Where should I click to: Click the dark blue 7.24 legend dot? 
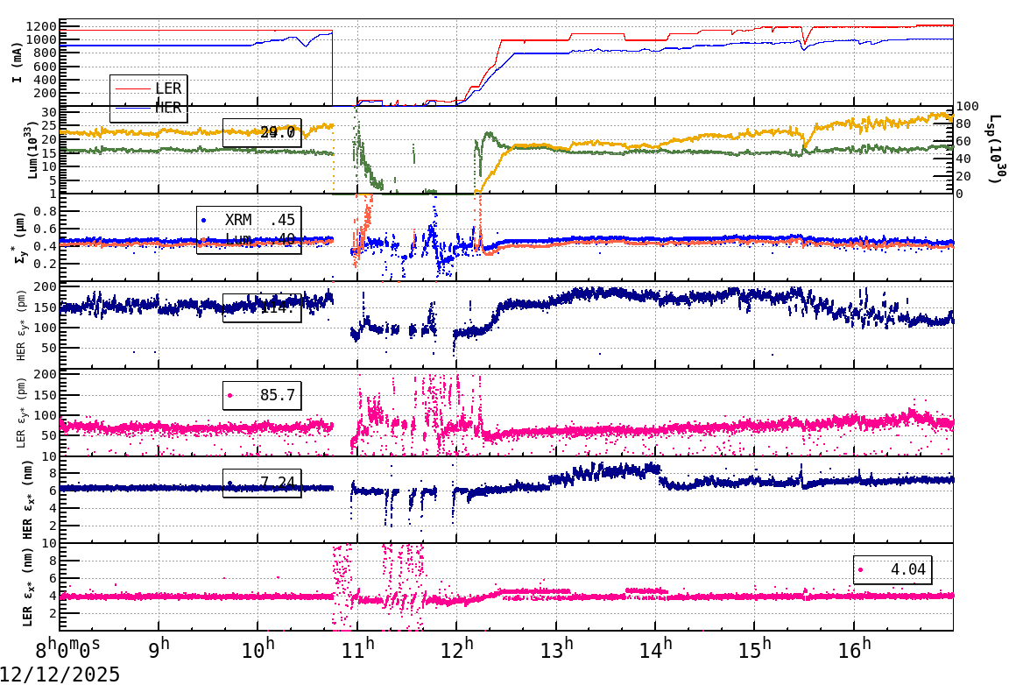click(229, 481)
